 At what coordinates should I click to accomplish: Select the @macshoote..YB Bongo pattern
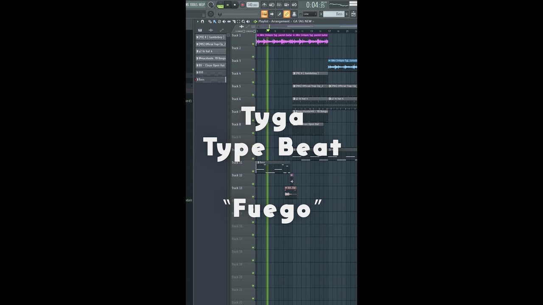(210, 58)
